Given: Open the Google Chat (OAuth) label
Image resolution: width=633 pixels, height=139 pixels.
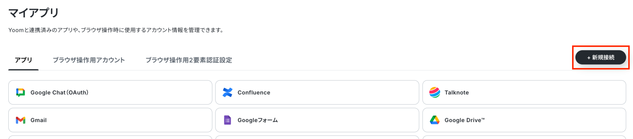Looking at the screenshot, I should (x=59, y=93).
